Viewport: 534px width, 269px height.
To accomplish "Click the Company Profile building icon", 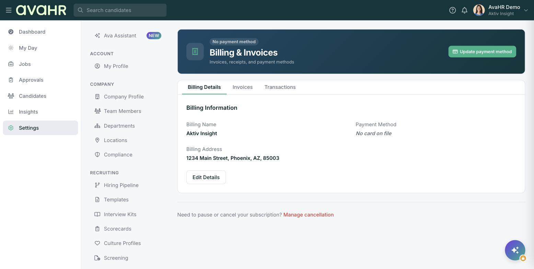I will point(97,97).
